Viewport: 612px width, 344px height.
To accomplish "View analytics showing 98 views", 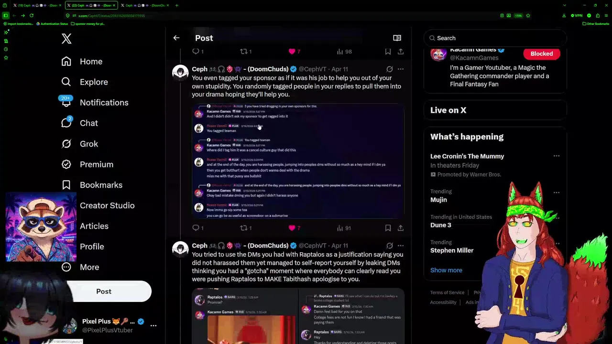I will pos(344,51).
